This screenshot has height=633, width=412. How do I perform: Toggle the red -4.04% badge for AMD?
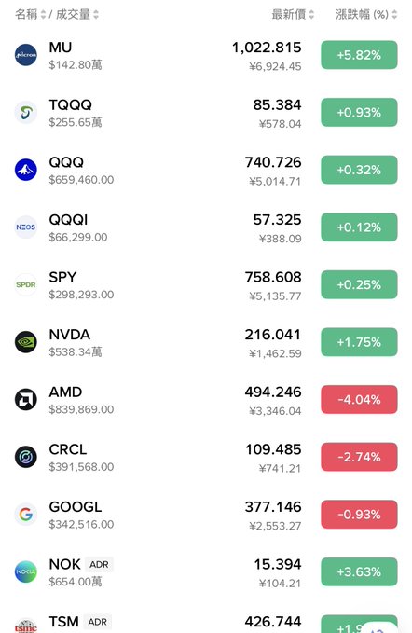pyautogui.click(x=359, y=400)
